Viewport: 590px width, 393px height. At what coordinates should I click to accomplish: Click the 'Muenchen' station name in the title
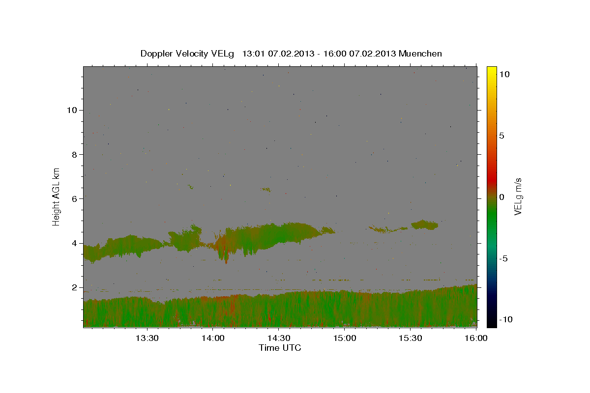(x=420, y=54)
